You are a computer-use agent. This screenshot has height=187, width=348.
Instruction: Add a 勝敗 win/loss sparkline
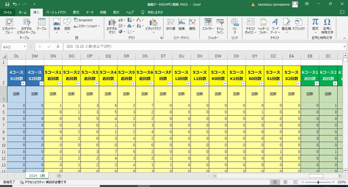[x=192, y=24]
